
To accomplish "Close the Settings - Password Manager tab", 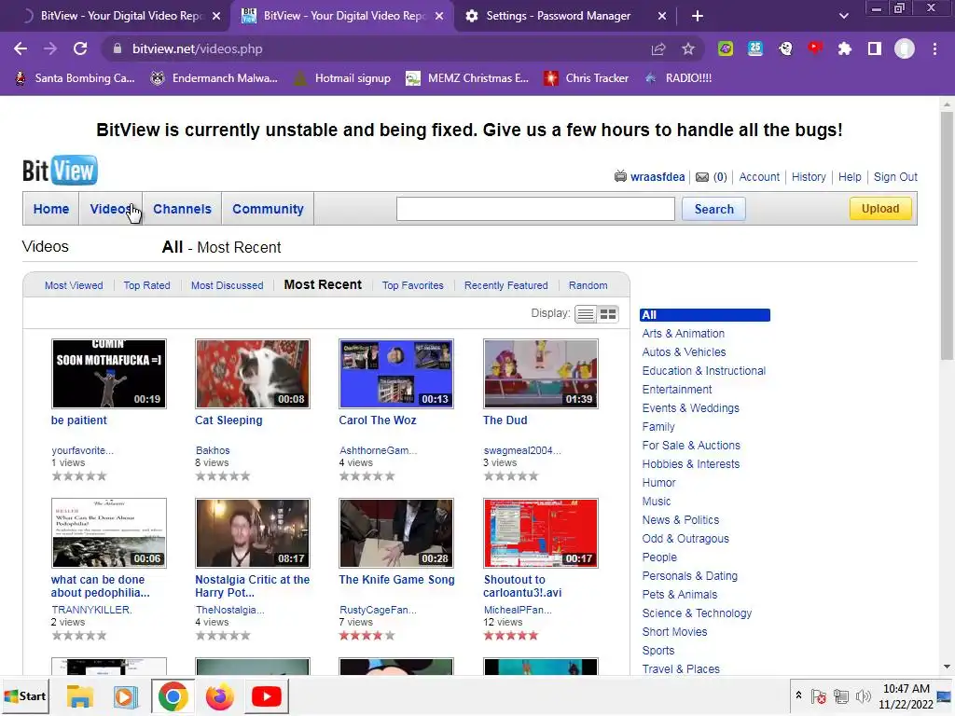I will pos(662,16).
